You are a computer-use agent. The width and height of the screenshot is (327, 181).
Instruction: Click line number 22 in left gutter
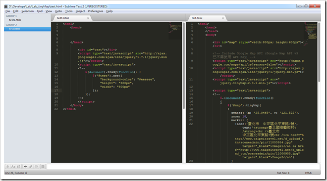56,109
